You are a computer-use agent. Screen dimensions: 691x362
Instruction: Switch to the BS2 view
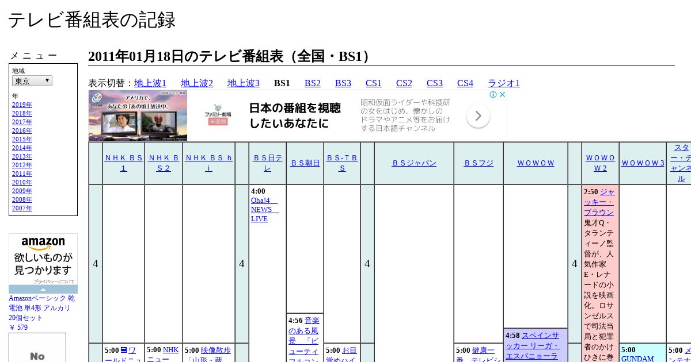[313, 83]
